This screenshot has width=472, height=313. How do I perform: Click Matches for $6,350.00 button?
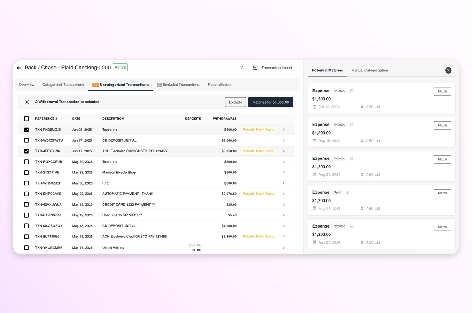(270, 102)
